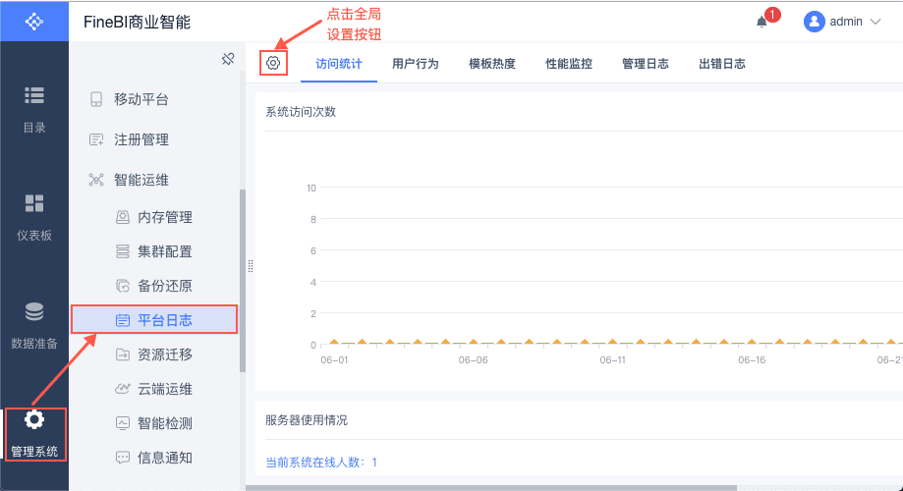
Task: Click the pin icon in sidebar
Action: pos(228,60)
